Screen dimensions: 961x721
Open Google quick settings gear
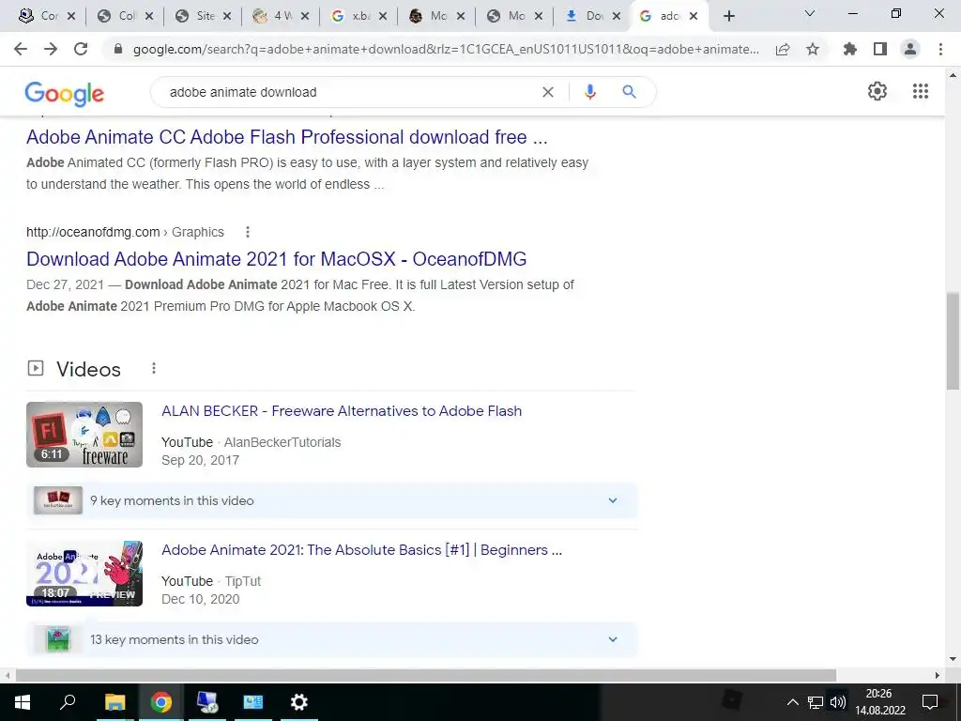[877, 91]
